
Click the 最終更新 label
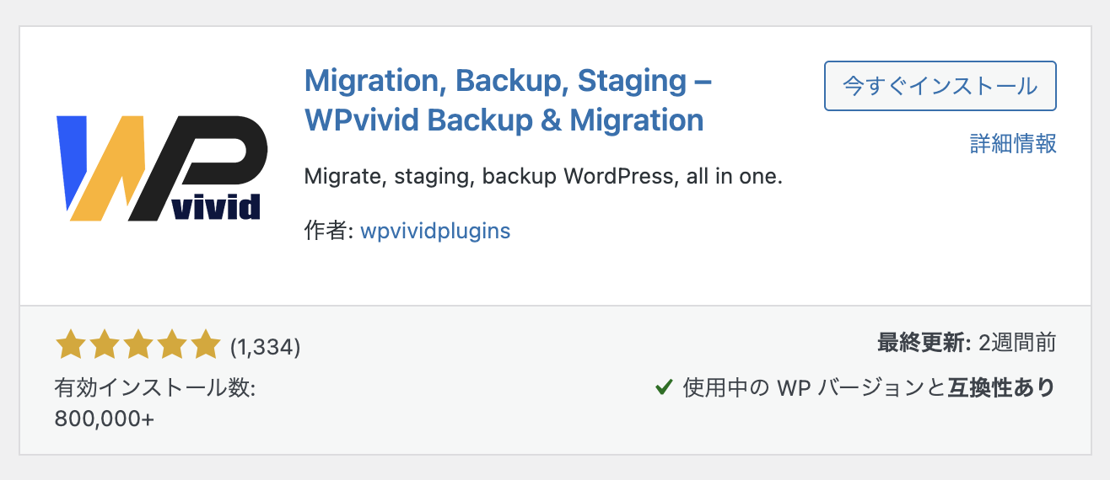pos(924,344)
